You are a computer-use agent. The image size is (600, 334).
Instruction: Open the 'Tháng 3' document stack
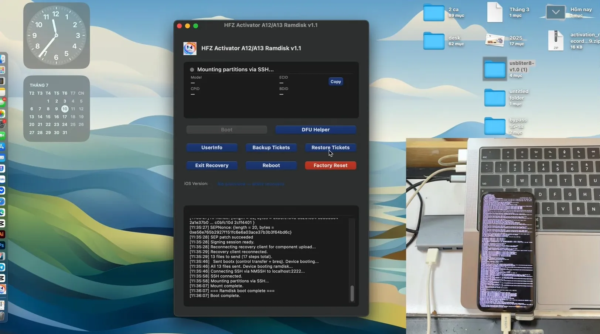pos(495,12)
